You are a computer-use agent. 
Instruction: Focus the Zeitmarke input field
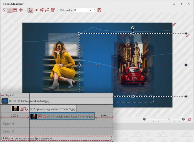click(x=82, y=10)
